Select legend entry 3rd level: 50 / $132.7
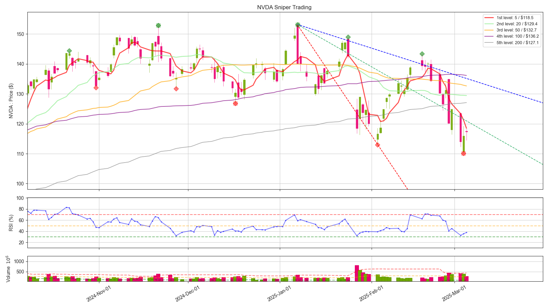548x308 pixels. click(x=517, y=30)
